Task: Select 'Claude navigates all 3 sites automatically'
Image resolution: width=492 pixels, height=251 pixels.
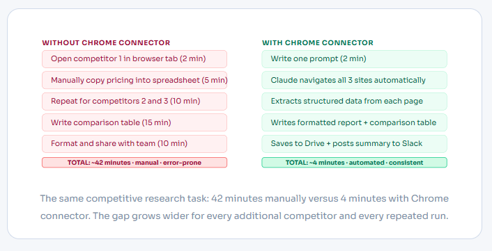Action: coord(354,80)
